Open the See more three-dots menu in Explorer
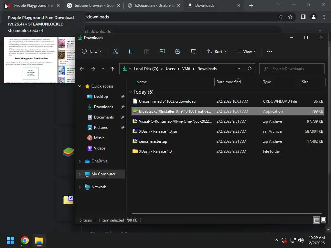Image resolution: width=331 pixels, height=248 pixels. (269, 51)
